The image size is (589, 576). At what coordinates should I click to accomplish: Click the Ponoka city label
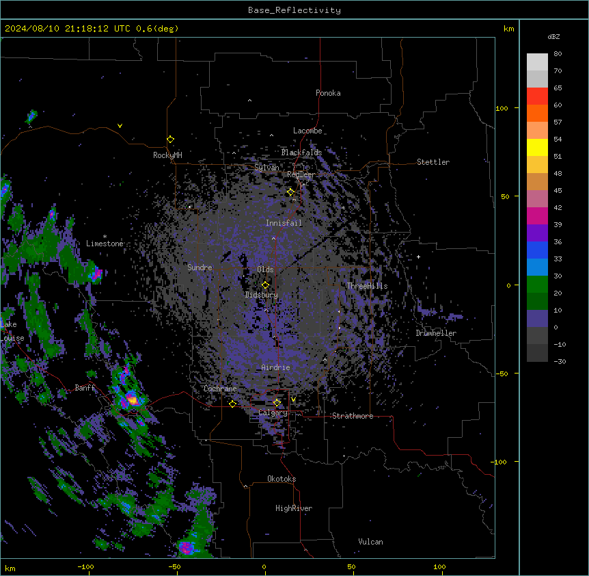pos(328,93)
